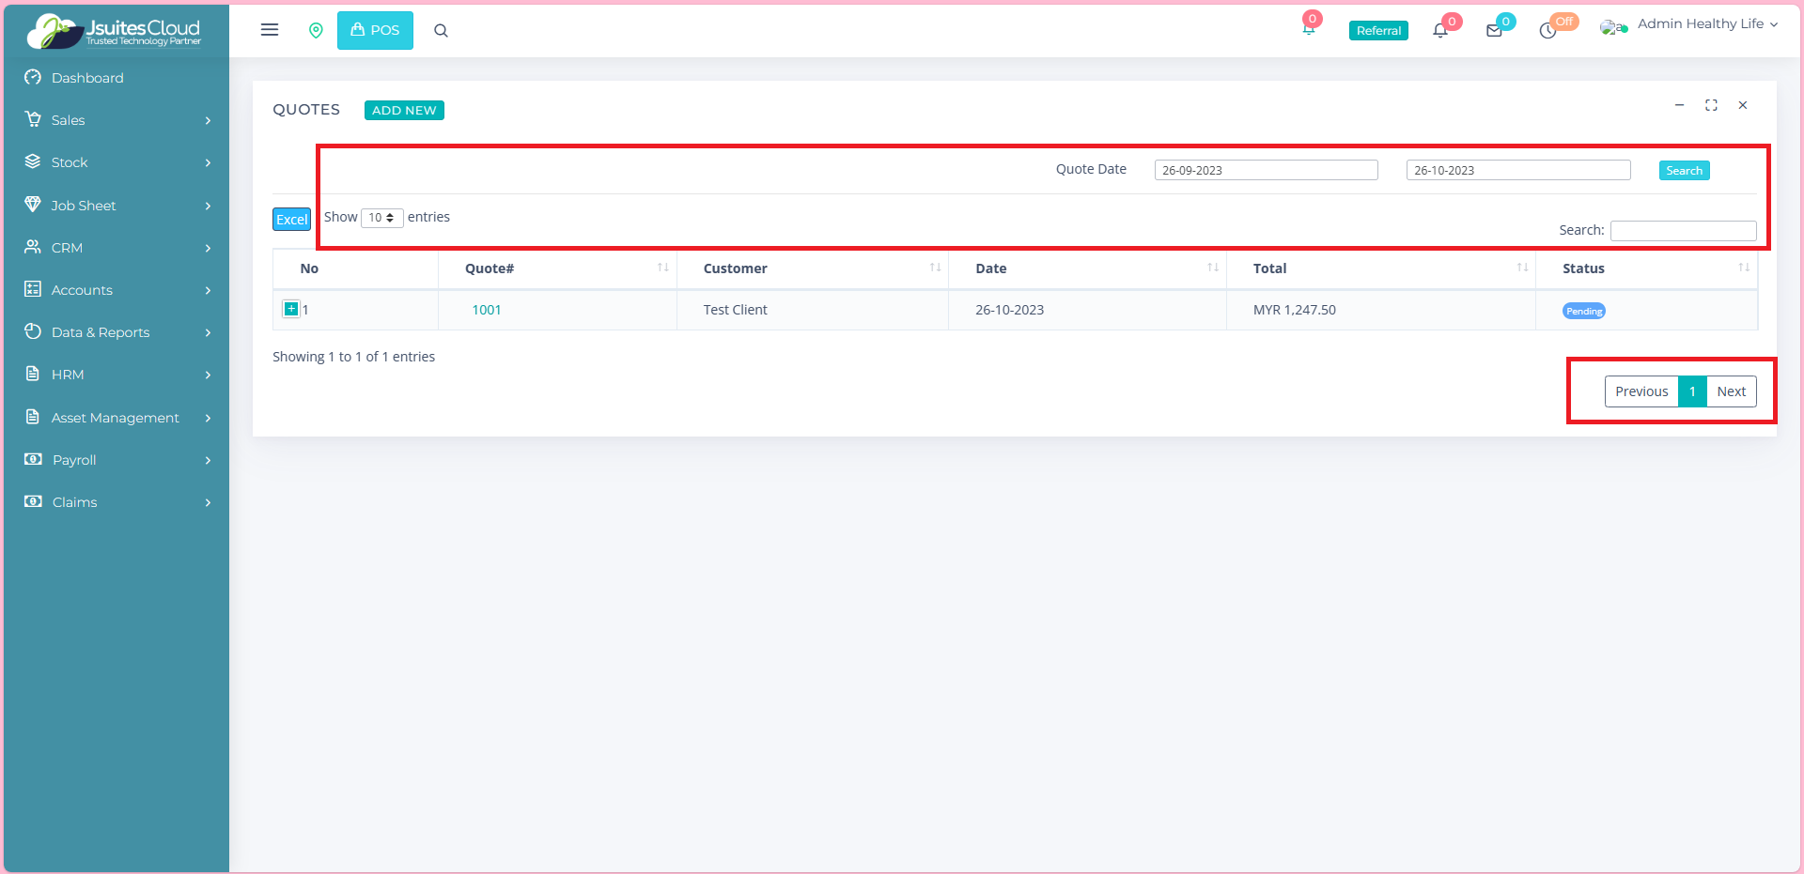Click the hamburger menu icon
The width and height of the screenshot is (1804, 874).
tap(270, 30)
